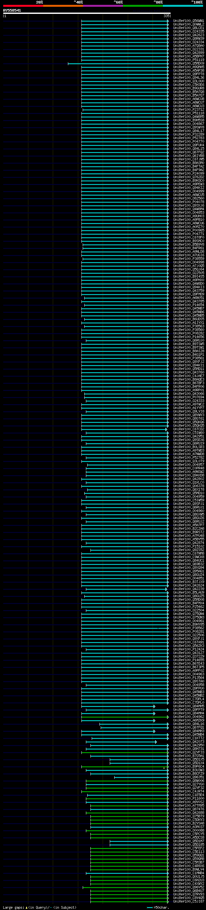Select hit label UniRef100_B9H5S8
This screenshot has width=206, height=910.
[x=189, y=120]
